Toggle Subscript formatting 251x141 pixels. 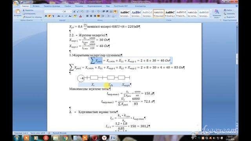point(62,16)
